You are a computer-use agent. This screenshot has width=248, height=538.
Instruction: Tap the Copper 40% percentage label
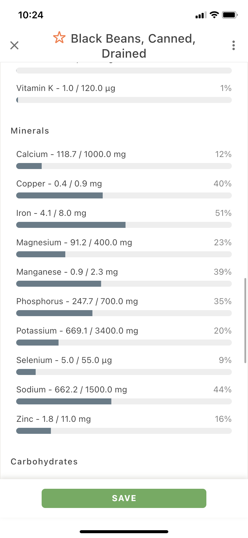(223, 184)
